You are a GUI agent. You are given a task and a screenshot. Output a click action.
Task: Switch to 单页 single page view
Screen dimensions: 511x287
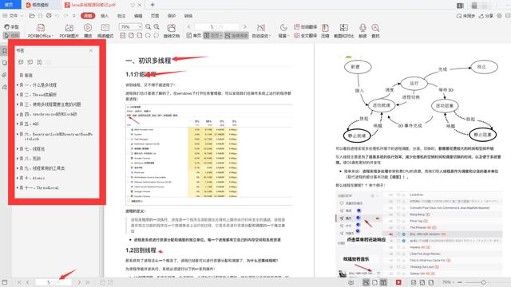tap(193, 35)
